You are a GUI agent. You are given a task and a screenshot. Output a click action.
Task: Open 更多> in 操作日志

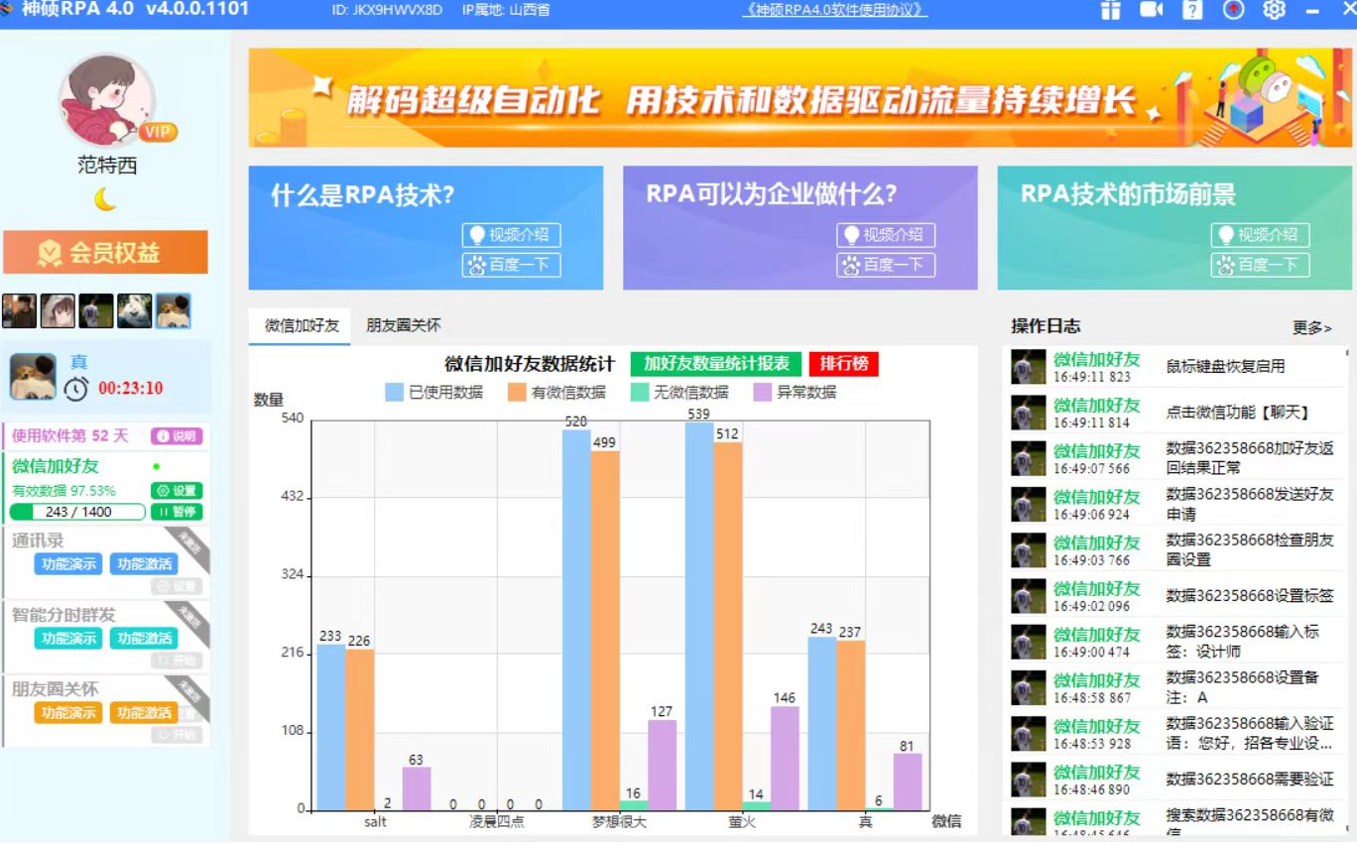[1311, 327]
